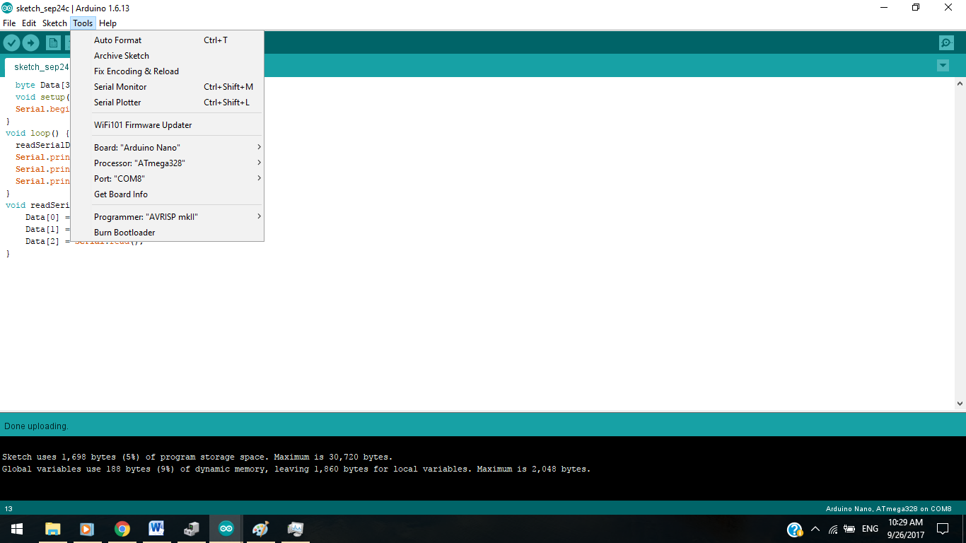Open the tab options dropdown arrow
The width and height of the screenshot is (966, 543).
(943, 66)
